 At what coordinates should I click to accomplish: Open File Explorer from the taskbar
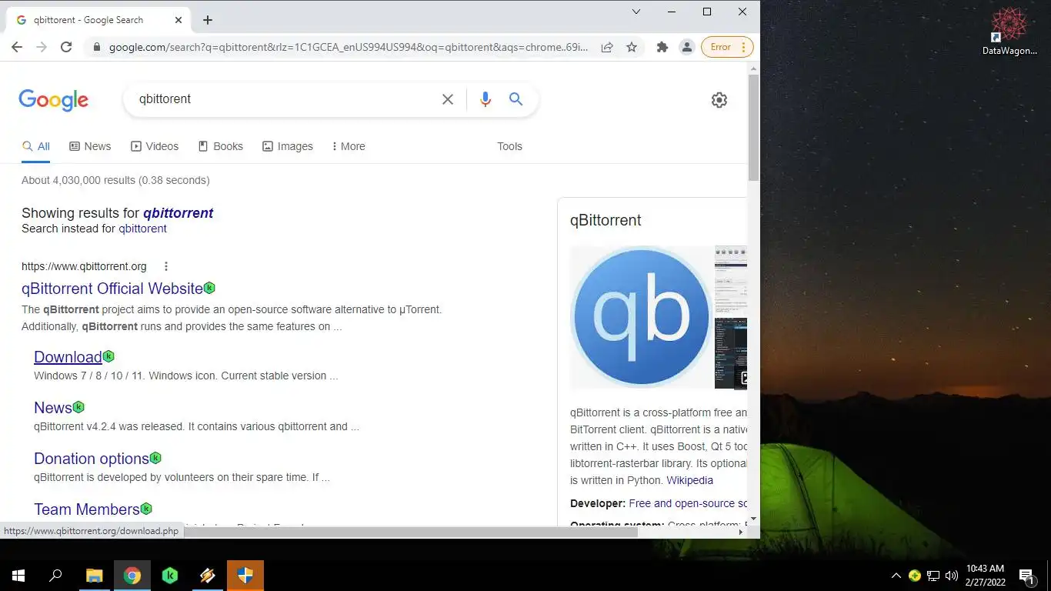94,576
